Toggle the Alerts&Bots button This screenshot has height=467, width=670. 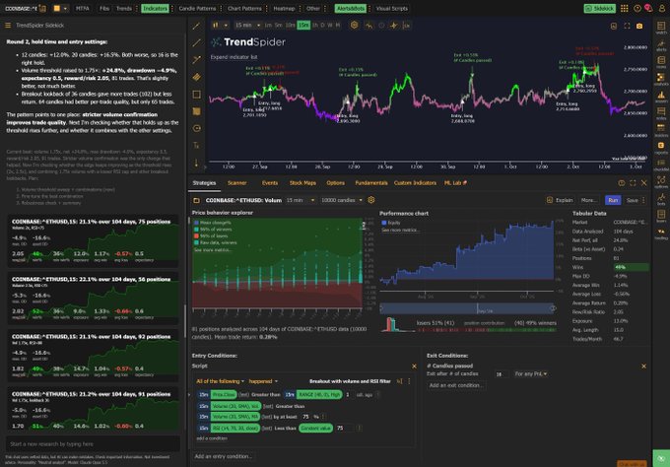350,8
